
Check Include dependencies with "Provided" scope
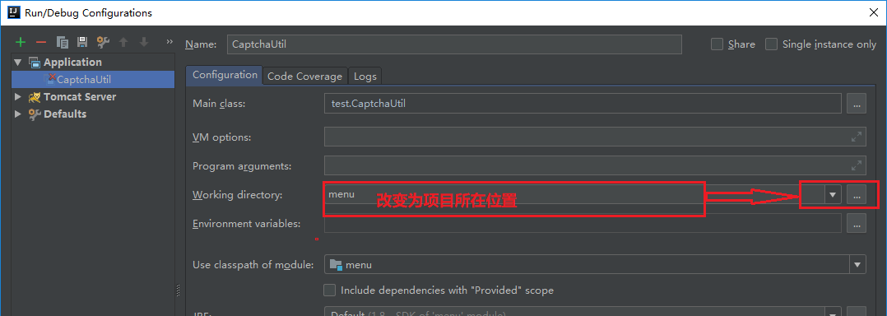pyautogui.click(x=329, y=290)
